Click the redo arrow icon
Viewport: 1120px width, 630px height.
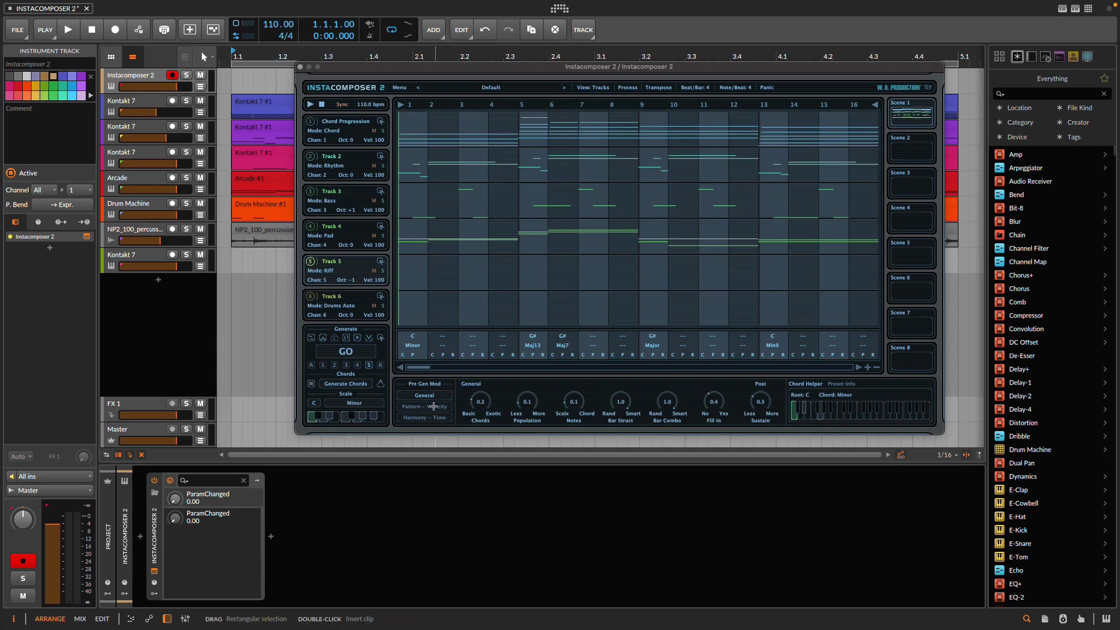click(x=508, y=30)
